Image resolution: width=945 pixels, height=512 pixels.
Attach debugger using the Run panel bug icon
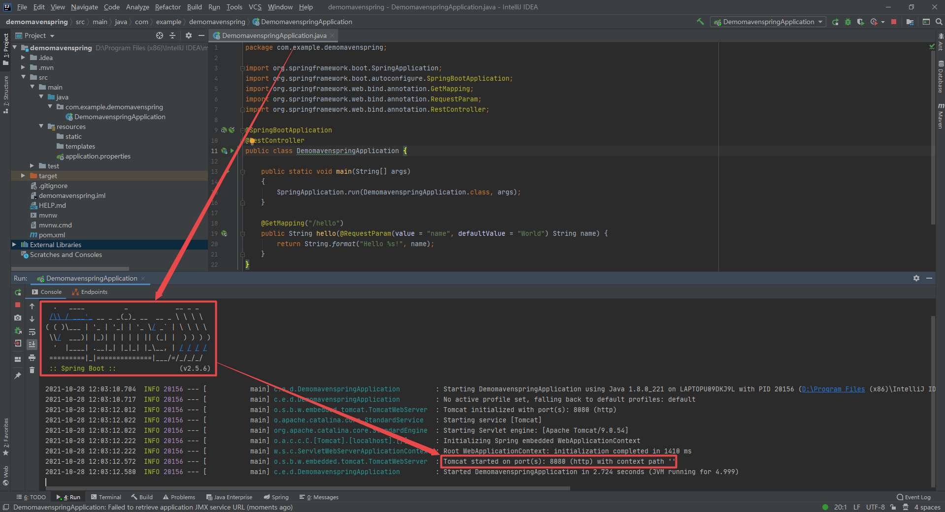point(18,331)
